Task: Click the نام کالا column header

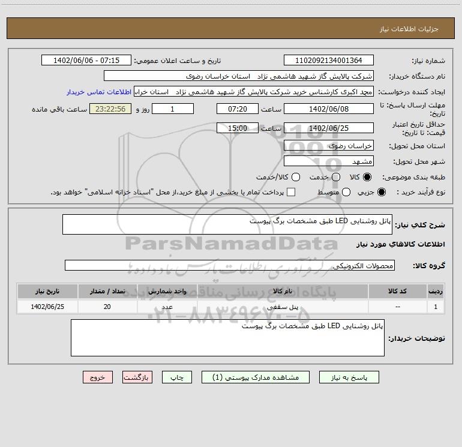Action: click(283, 292)
